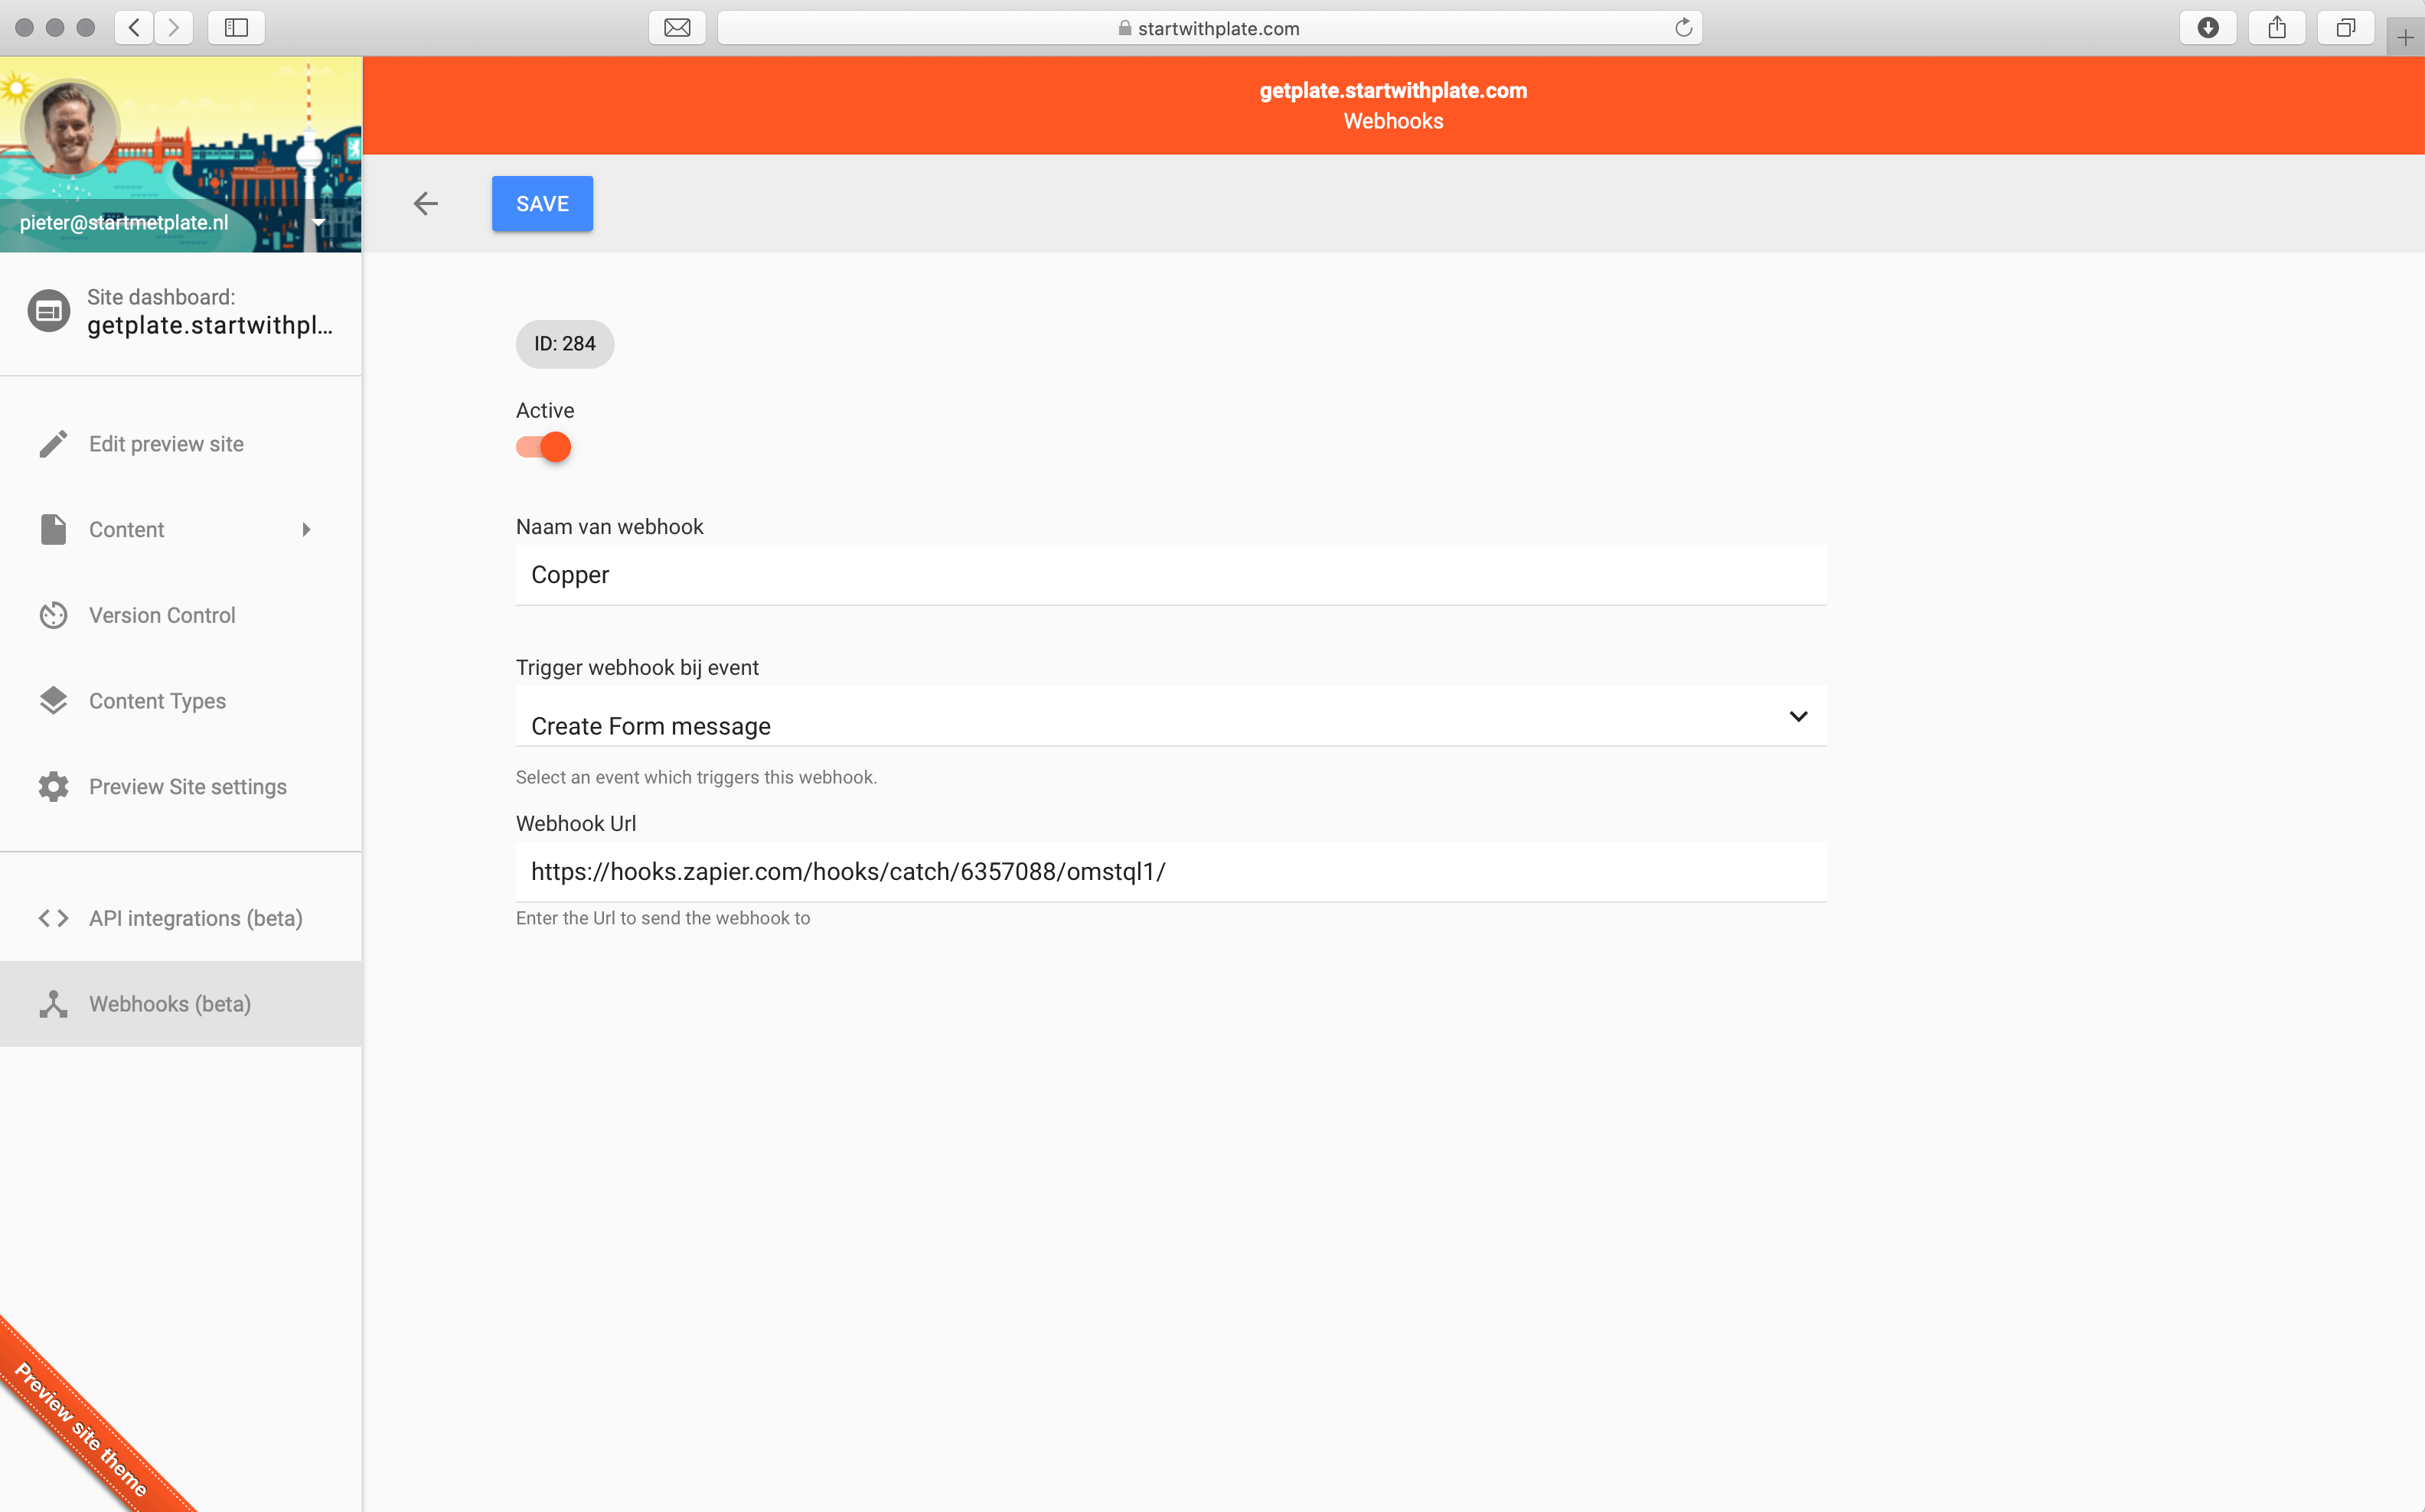Toggle the Active webhook switch off
Screen dimensions: 2425x1512
pyautogui.click(x=543, y=447)
